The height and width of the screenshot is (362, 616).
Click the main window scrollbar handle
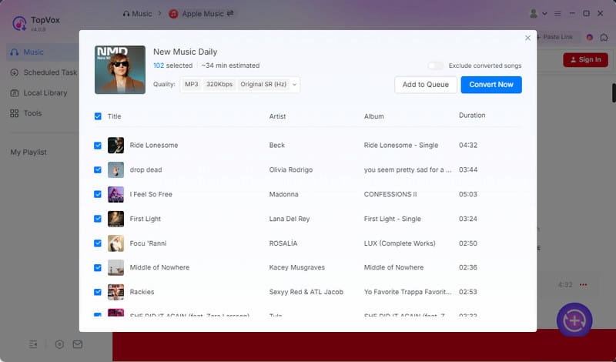click(x=614, y=92)
